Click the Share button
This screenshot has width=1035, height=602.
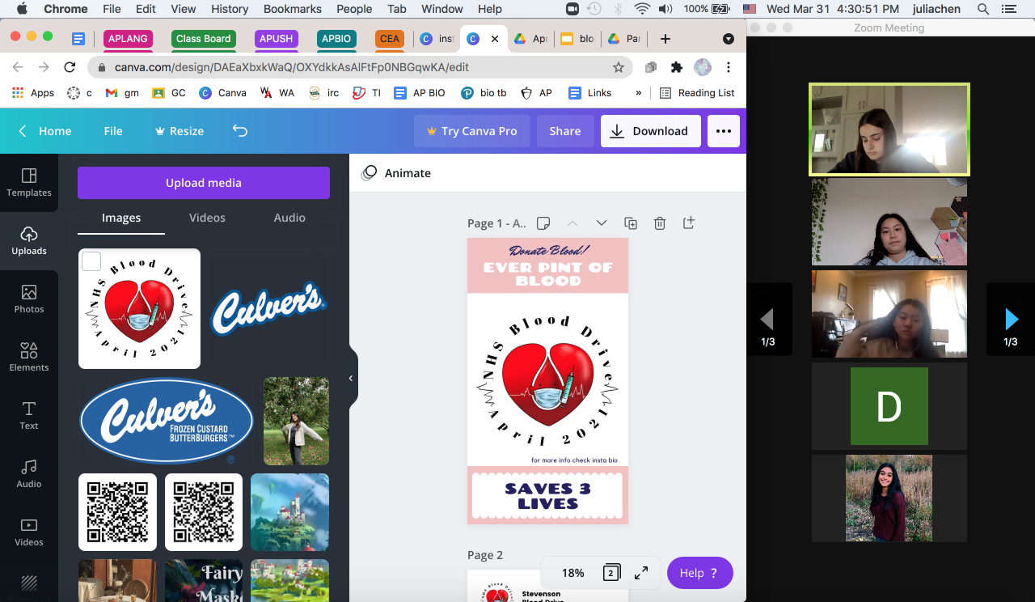(565, 131)
